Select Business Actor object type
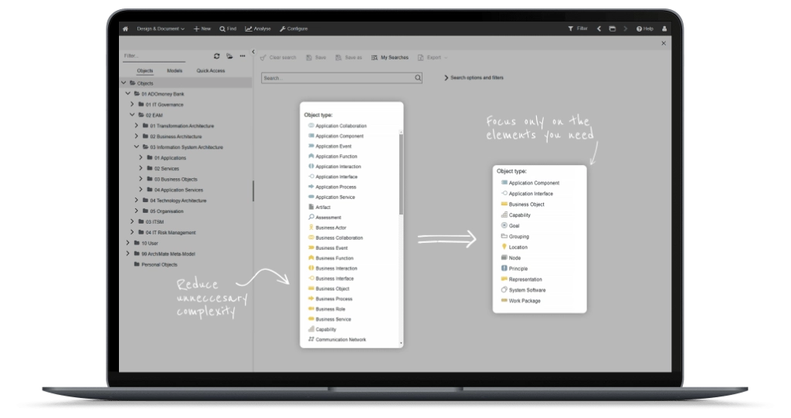The width and height of the screenshot is (791, 418). pyautogui.click(x=330, y=228)
